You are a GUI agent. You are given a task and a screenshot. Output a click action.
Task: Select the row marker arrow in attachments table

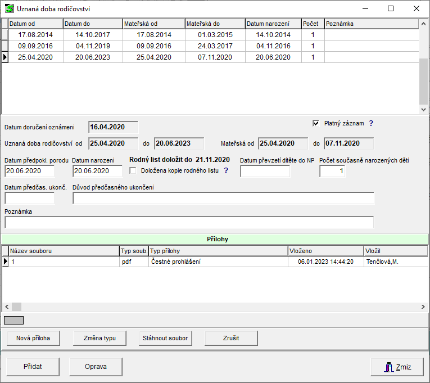[x=6, y=262]
